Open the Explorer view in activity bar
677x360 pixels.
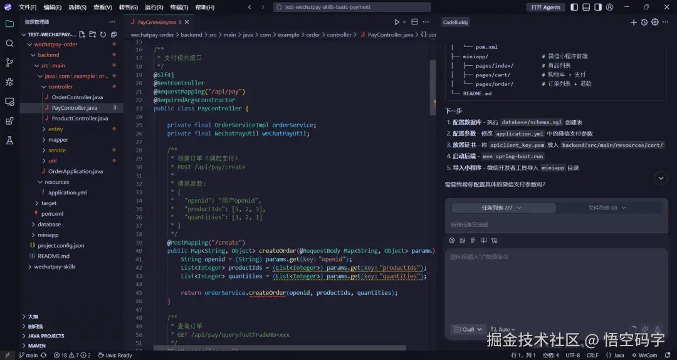click(9, 24)
